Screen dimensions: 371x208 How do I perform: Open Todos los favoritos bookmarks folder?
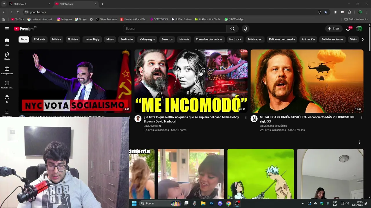tap(356, 19)
